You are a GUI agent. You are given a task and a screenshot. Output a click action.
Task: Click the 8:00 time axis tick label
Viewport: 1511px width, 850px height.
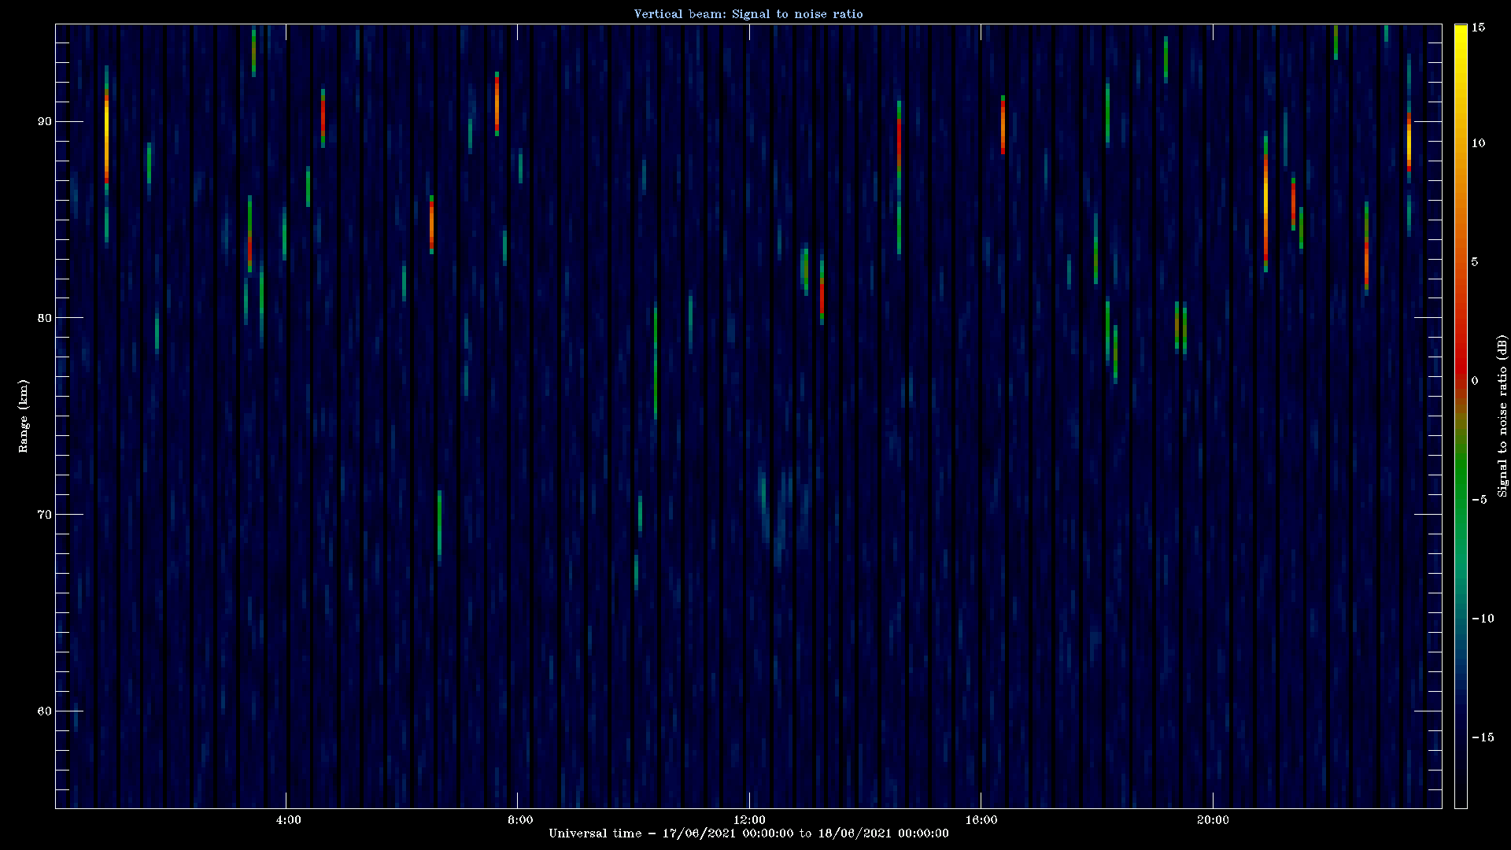(x=520, y=819)
